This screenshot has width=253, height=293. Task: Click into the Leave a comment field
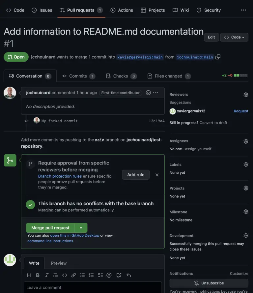(x=93, y=287)
